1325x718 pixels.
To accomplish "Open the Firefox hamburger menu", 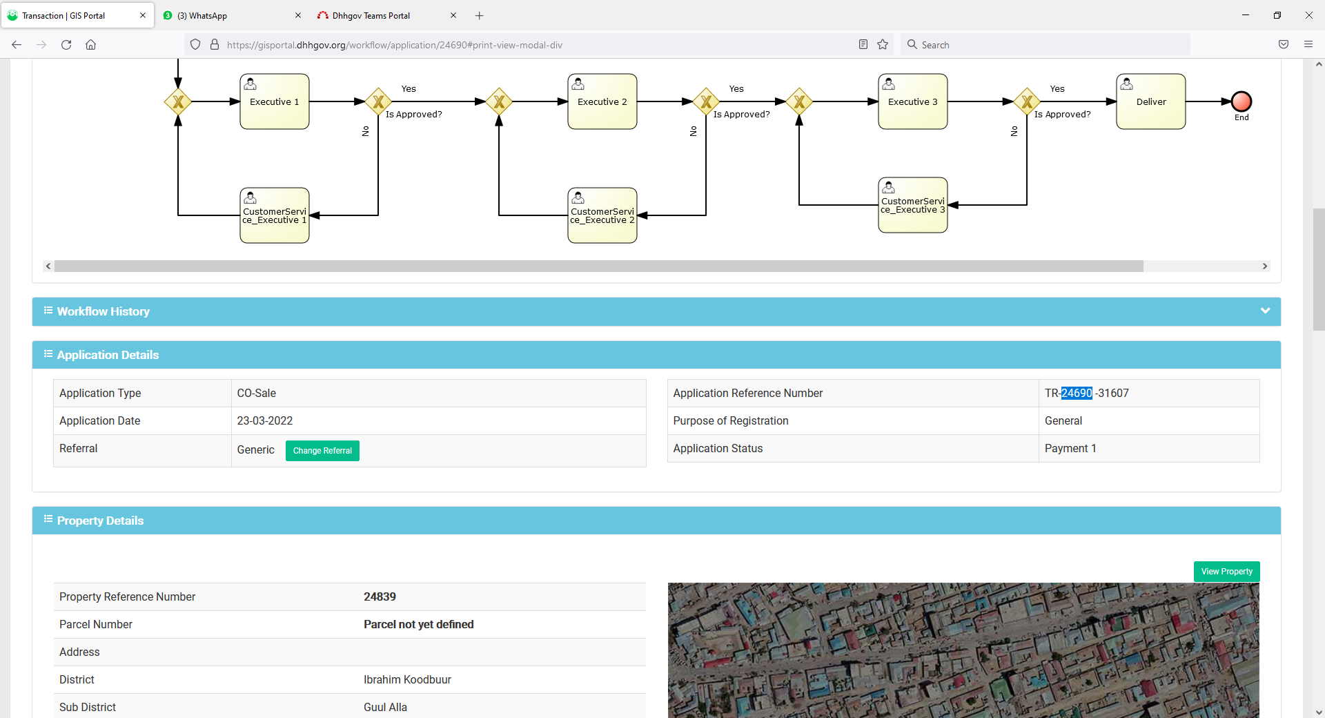I will [1308, 45].
